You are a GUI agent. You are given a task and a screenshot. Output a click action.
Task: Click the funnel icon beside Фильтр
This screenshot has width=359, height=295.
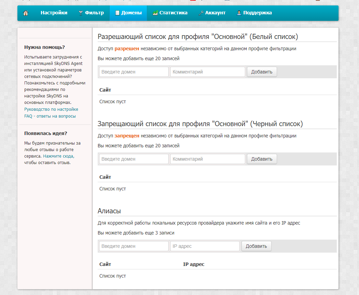(81, 13)
